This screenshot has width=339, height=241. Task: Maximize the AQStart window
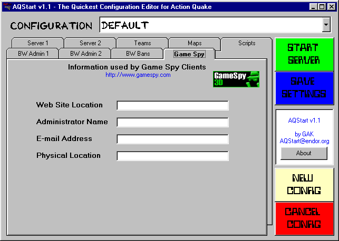[322, 7]
